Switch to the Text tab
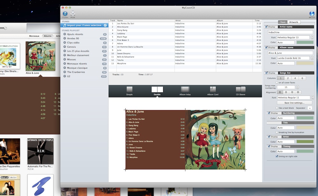Viewport: 318px width, 196px height. click(283, 22)
